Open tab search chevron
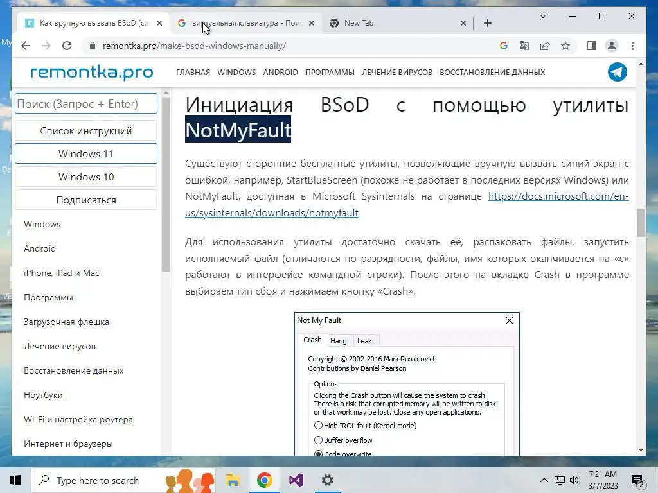Screen dimensions: 658x493 point(542,16)
